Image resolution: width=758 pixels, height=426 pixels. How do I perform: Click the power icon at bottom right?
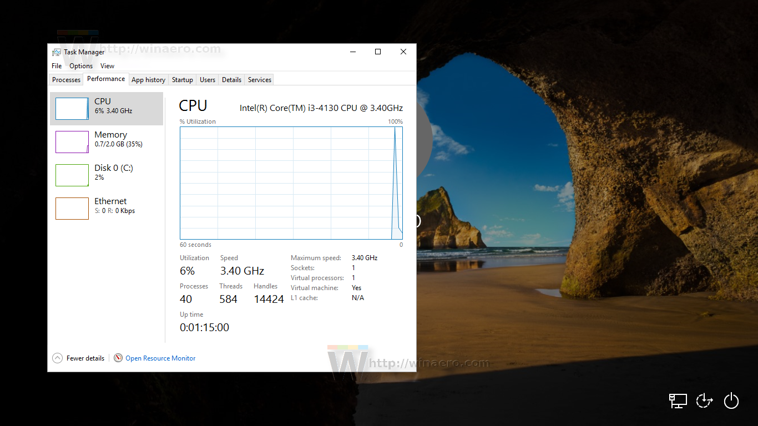tap(731, 400)
